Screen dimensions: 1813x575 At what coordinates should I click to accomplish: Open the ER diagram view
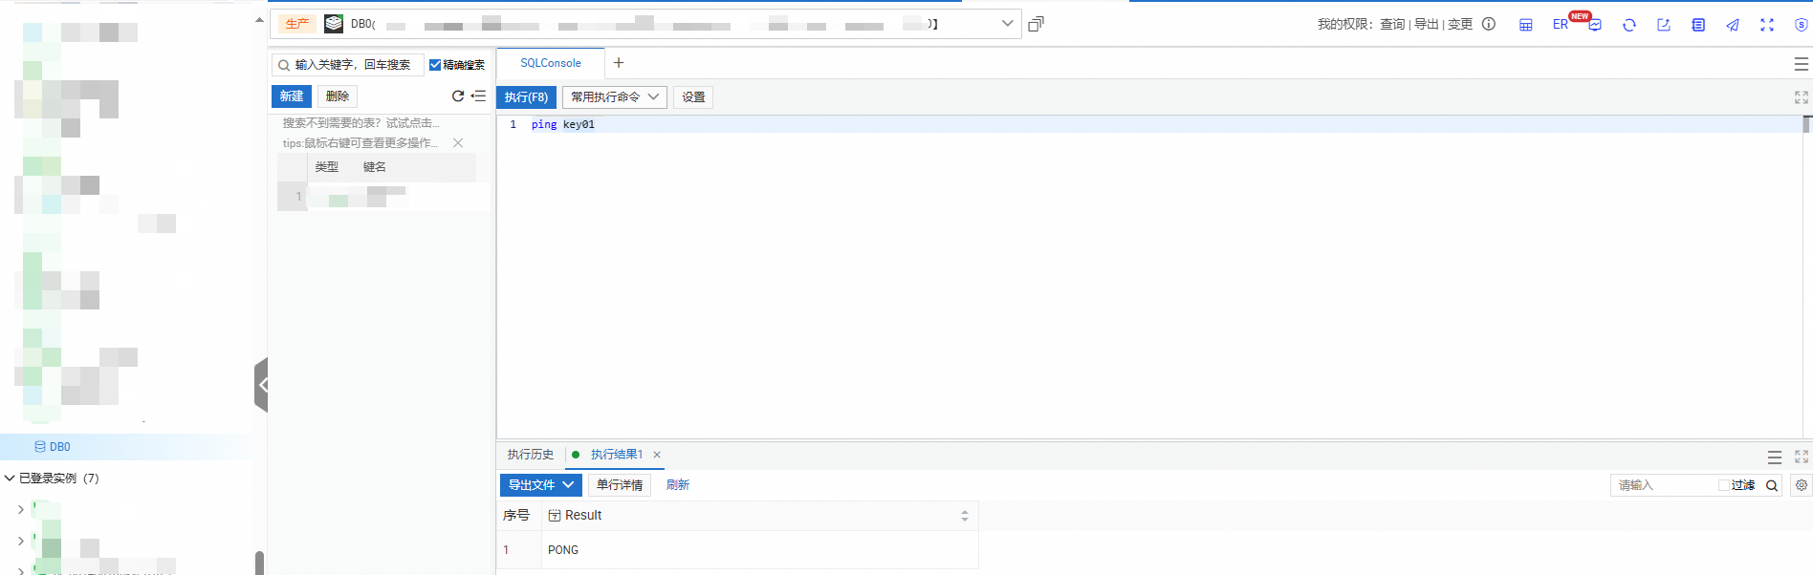click(x=1560, y=25)
